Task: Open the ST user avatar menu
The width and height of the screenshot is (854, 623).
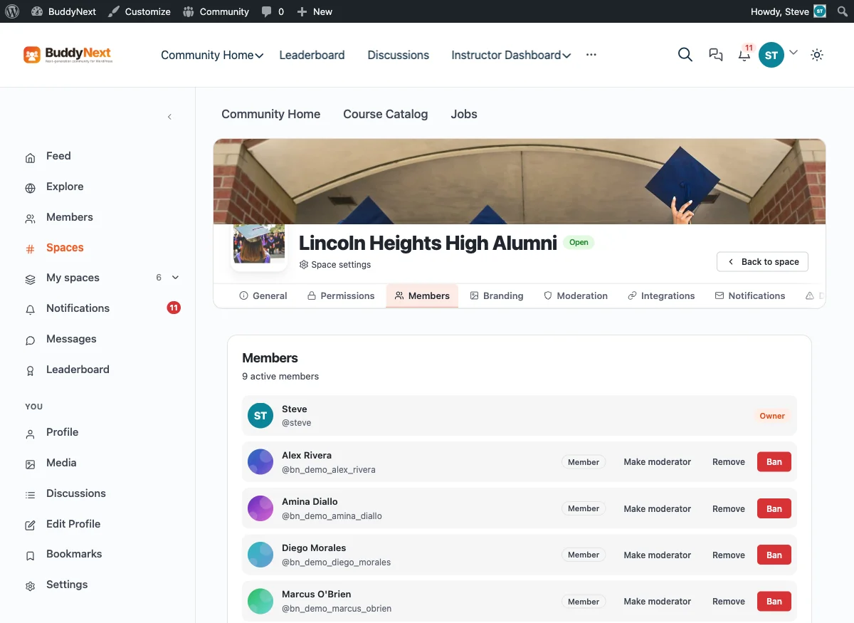Action: (771, 55)
